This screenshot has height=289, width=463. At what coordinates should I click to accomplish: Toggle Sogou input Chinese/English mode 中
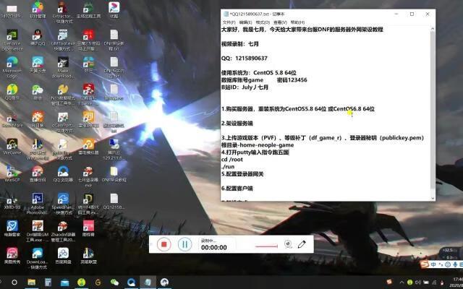click(x=434, y=264)
